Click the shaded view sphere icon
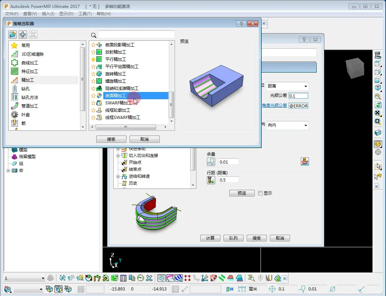This screenshot has height=296, width=386. (378, 144)
